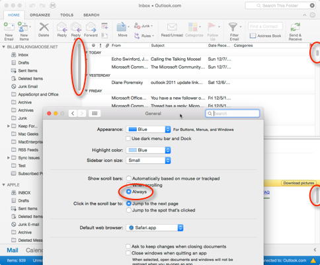Image resolution: width=320 pixels, height=265 pixels.
Task: Open the Address Book
Action: click(x=265, y=36)
